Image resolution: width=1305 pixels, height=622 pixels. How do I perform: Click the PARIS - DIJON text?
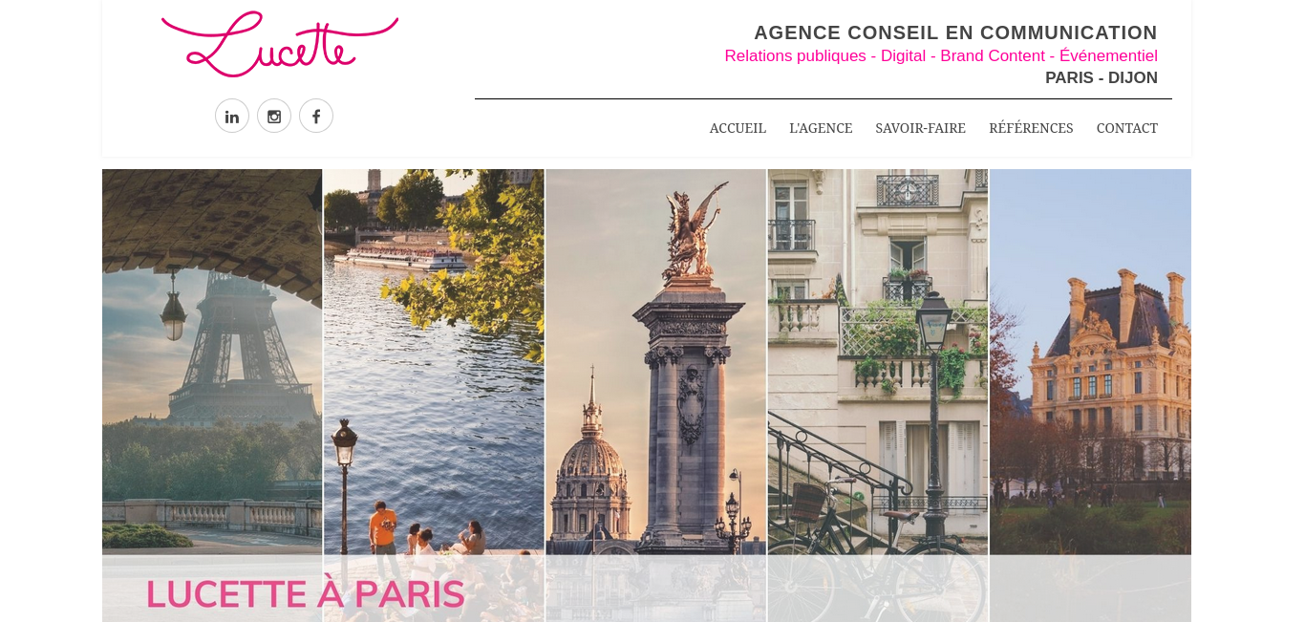(x=1102, y=78)
